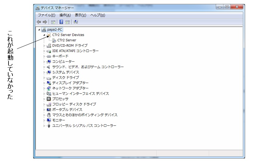The height and width of the screenshot is (164, 253).
Task: Expand the モニター node
Action: coord(44,120)
